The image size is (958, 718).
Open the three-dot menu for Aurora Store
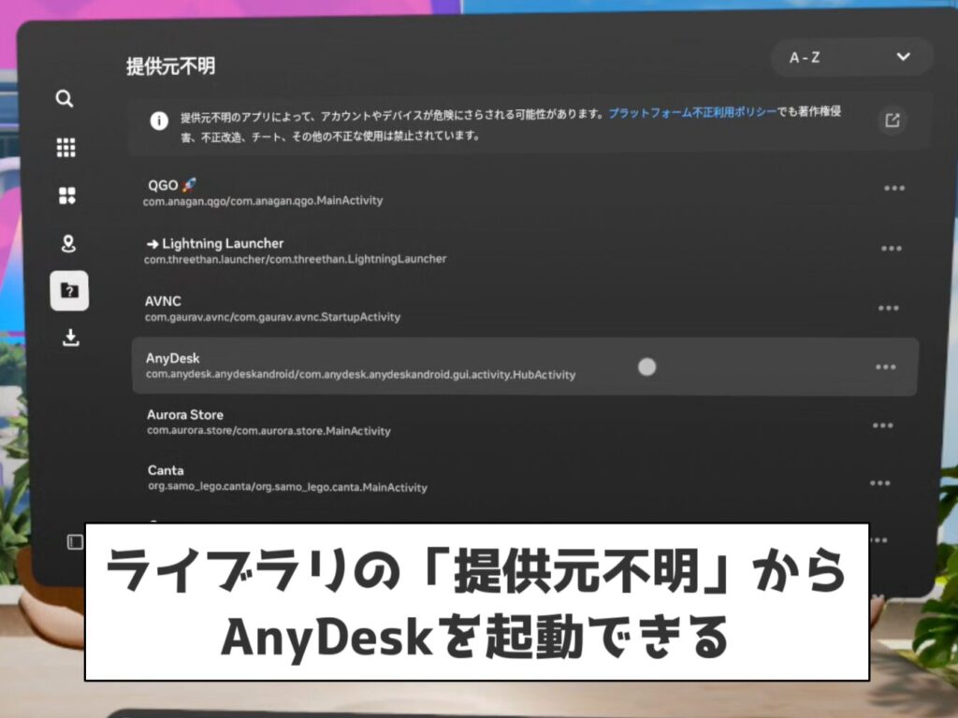882,425
